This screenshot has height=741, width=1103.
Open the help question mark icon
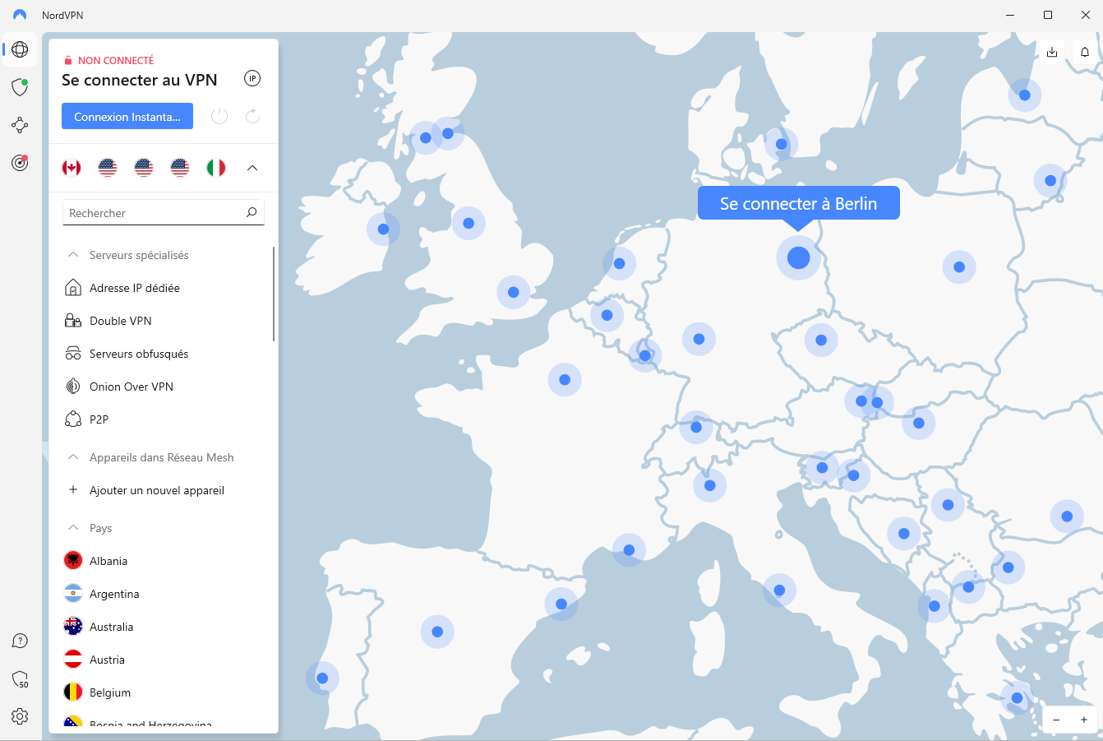[x=20, y=641]
